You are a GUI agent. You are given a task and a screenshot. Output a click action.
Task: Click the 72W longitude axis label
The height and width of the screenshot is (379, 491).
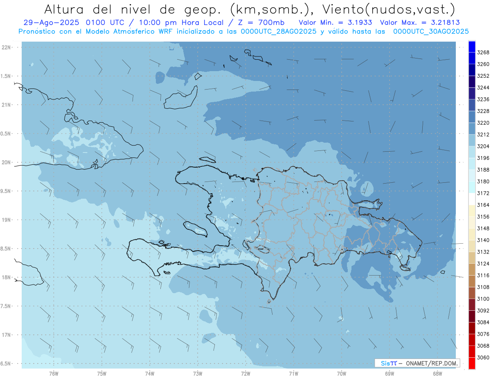[246, 374]
